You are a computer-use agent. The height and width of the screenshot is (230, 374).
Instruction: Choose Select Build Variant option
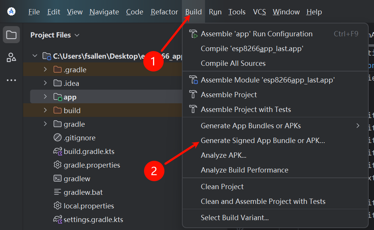[235, 218]
